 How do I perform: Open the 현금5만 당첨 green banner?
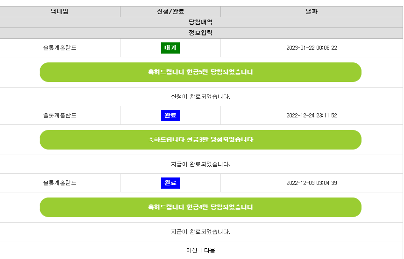pos(200,72)
